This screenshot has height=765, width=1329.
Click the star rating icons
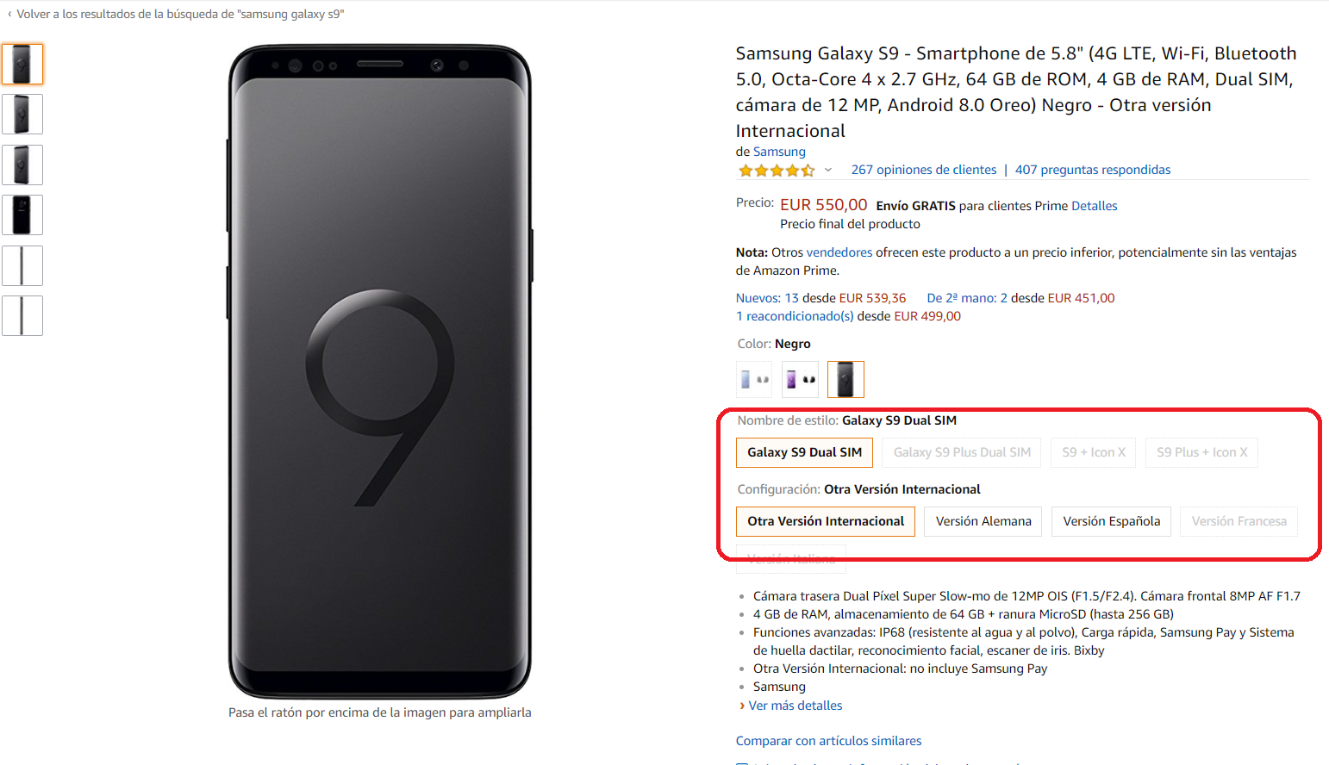(776, 171)
